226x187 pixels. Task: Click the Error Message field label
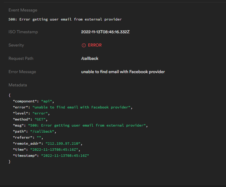pos(22,72)
